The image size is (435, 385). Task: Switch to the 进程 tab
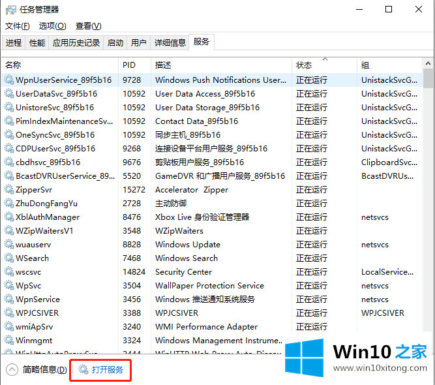(13, 43)
